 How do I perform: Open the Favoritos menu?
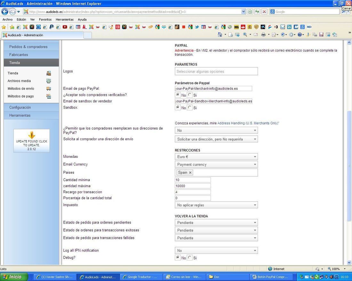[45, 19]
